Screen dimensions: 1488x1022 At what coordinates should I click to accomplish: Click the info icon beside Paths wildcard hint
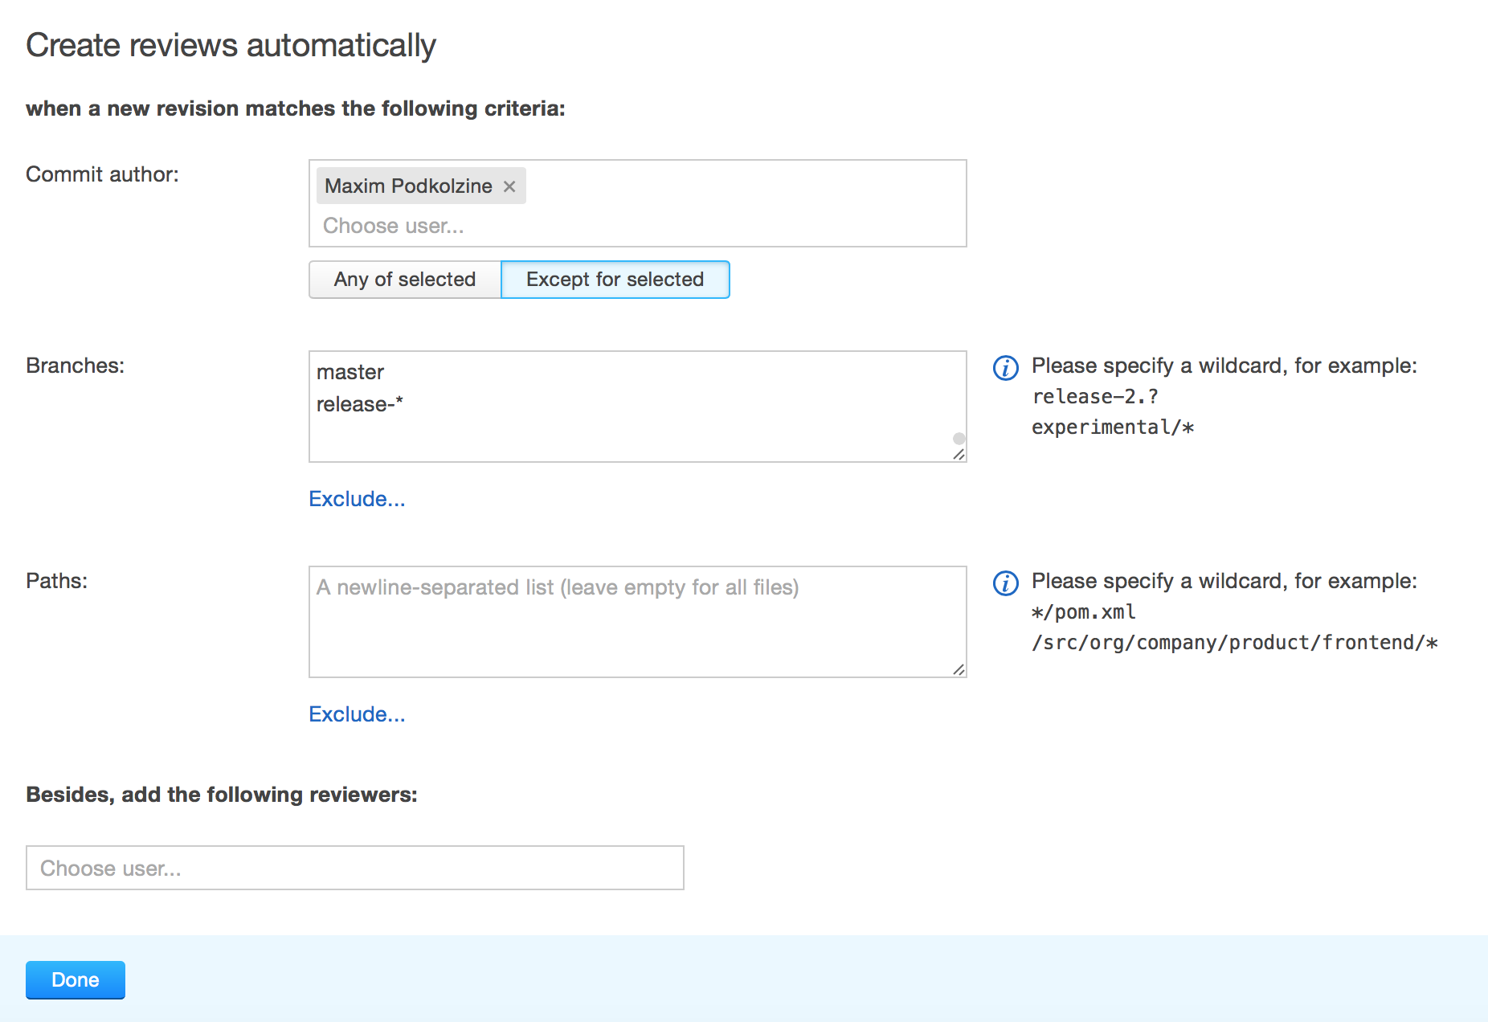click(1006, 583)
